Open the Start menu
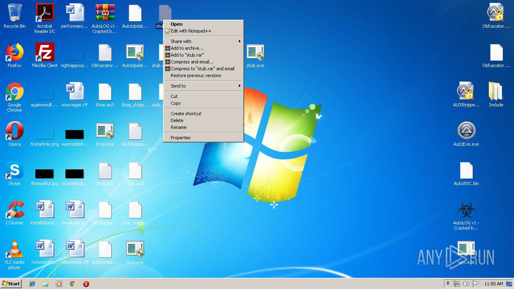The width and height of the screenshot is (514, 289). click(x=11, y=284)
